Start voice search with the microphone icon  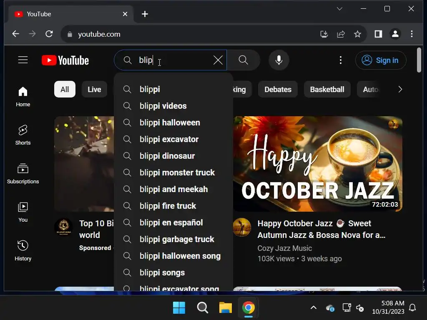point(279,60)
